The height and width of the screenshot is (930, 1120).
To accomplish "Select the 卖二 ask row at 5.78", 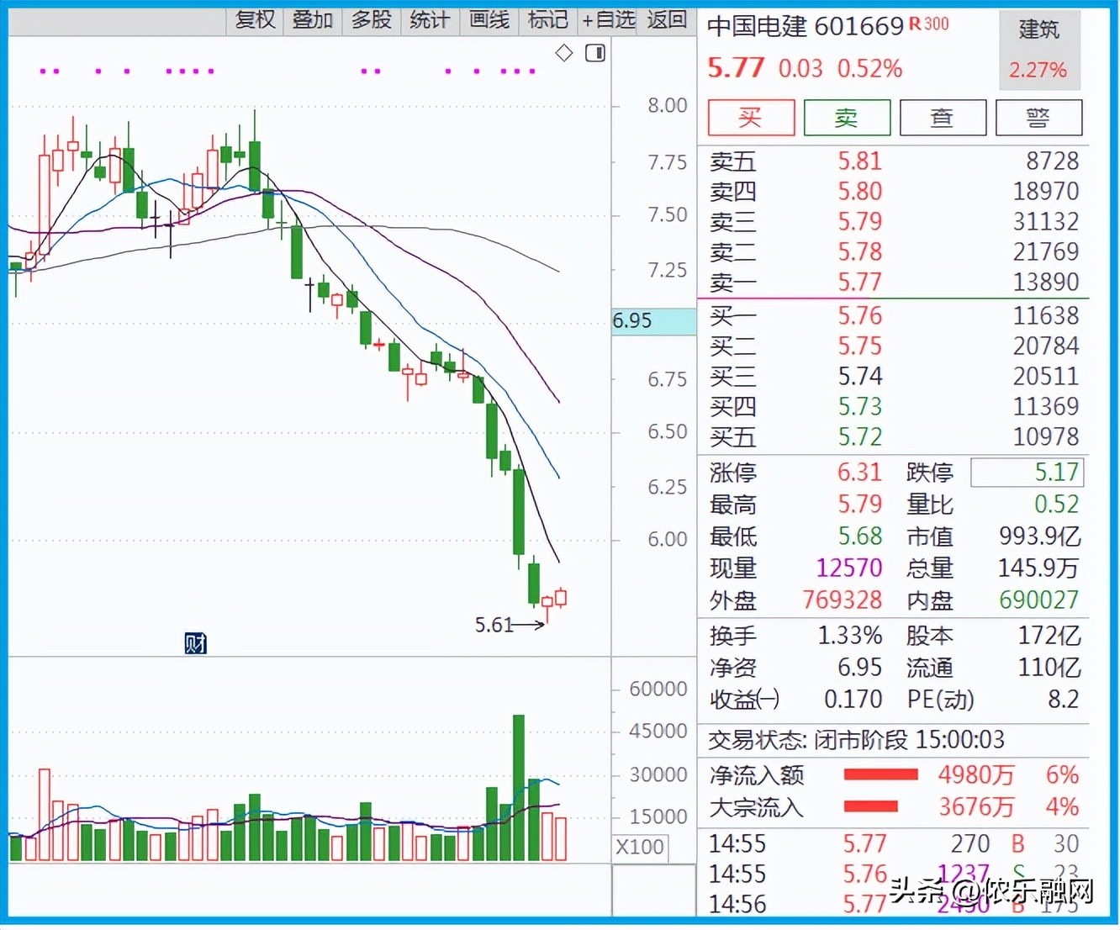I will 894,251.
